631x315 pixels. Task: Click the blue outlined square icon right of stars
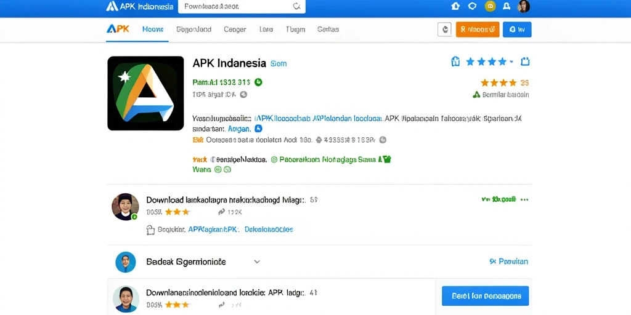pos(525,62)
